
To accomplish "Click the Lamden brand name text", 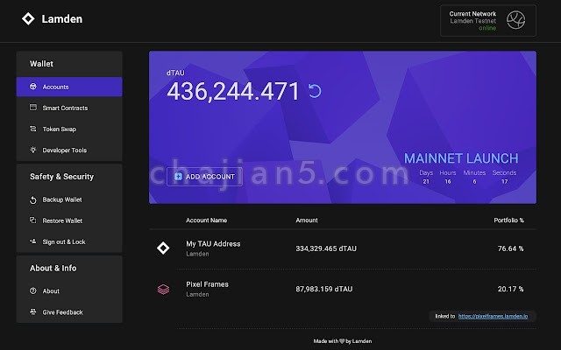I will click(62, 19).
